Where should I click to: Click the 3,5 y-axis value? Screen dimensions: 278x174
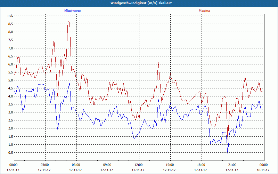[x=10, y=104]
